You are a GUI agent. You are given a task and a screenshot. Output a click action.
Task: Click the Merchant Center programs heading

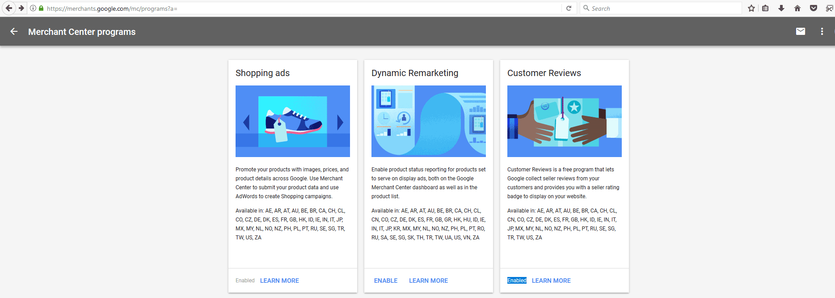coord(82,32)
